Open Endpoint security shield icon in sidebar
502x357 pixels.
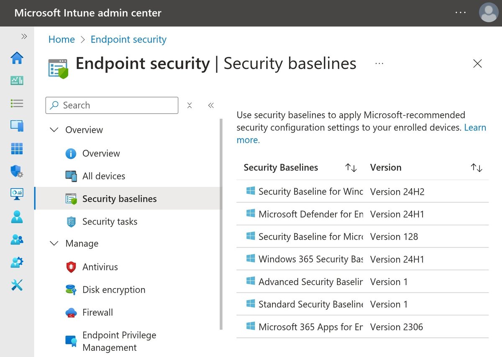[17, 171]
